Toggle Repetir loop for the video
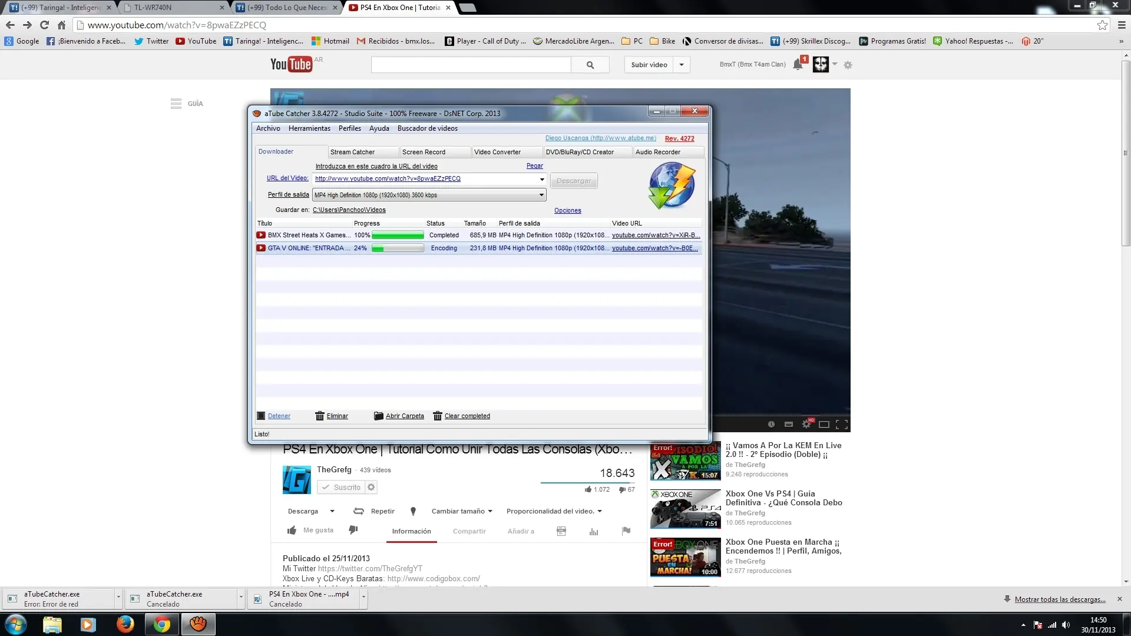This screenshot has width=1131, height=636. [374, 511]
